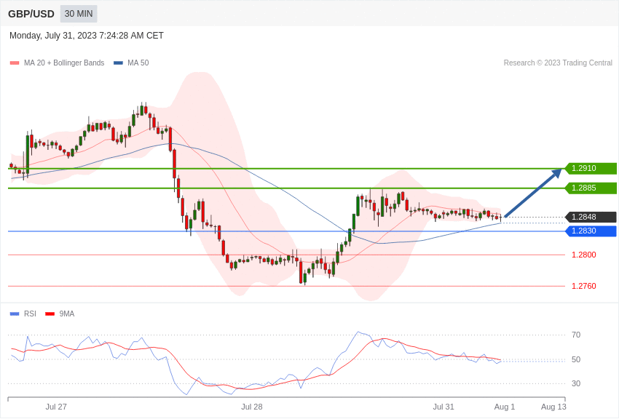Select the 1.2830 blue pivot price tag
The width and height of the screenshot is (619, 419).
(x=591, y=231)
